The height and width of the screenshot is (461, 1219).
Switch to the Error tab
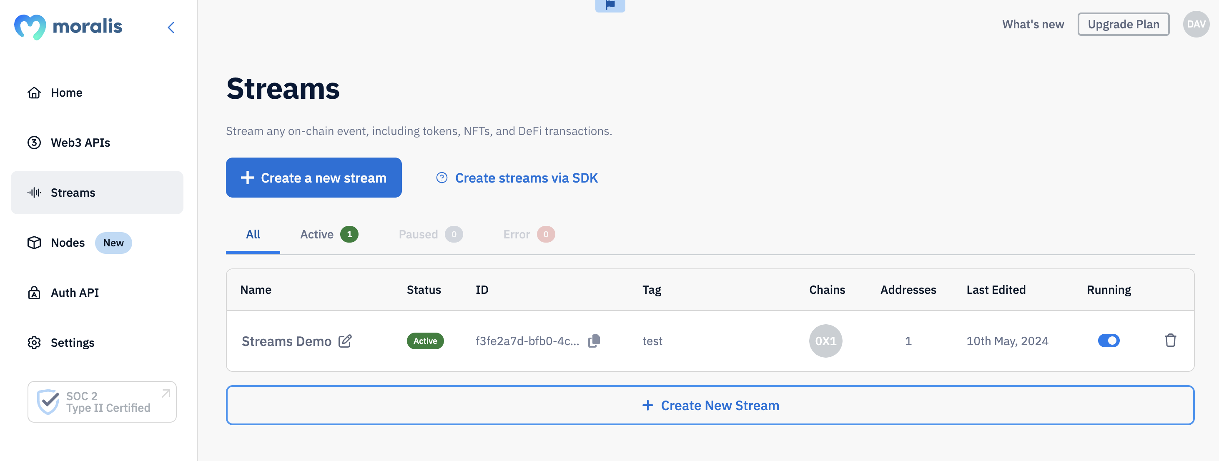[529, 234]
